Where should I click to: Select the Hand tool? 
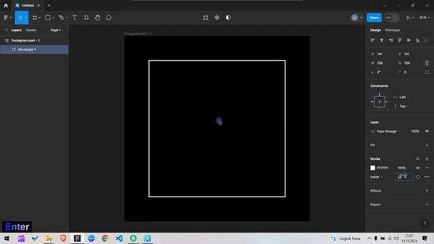pos(98,18)
